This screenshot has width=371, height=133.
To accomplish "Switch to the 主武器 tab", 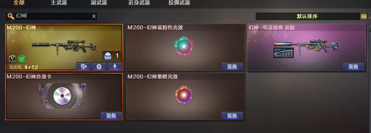I will pos(59,3).
